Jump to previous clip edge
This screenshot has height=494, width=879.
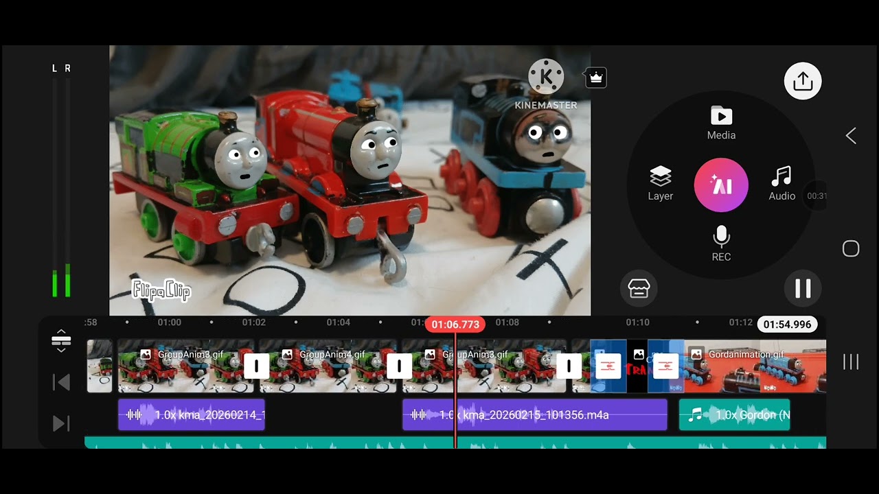point(61,382)
